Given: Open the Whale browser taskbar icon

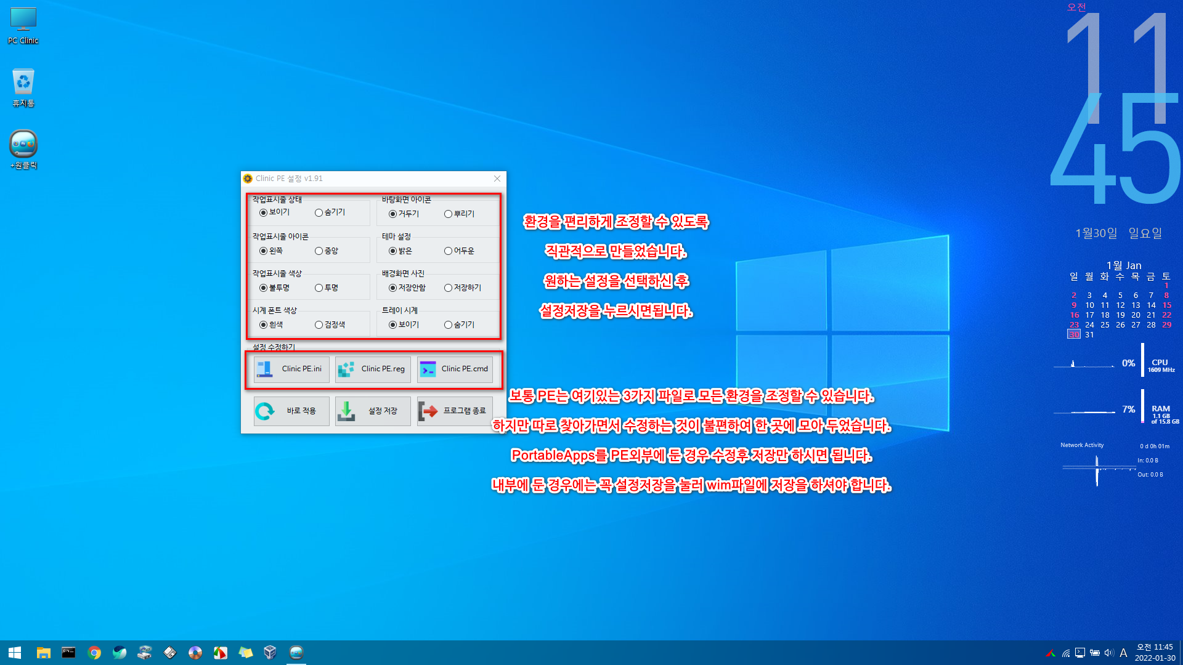Looking at the screenshot, I should 120,653.
